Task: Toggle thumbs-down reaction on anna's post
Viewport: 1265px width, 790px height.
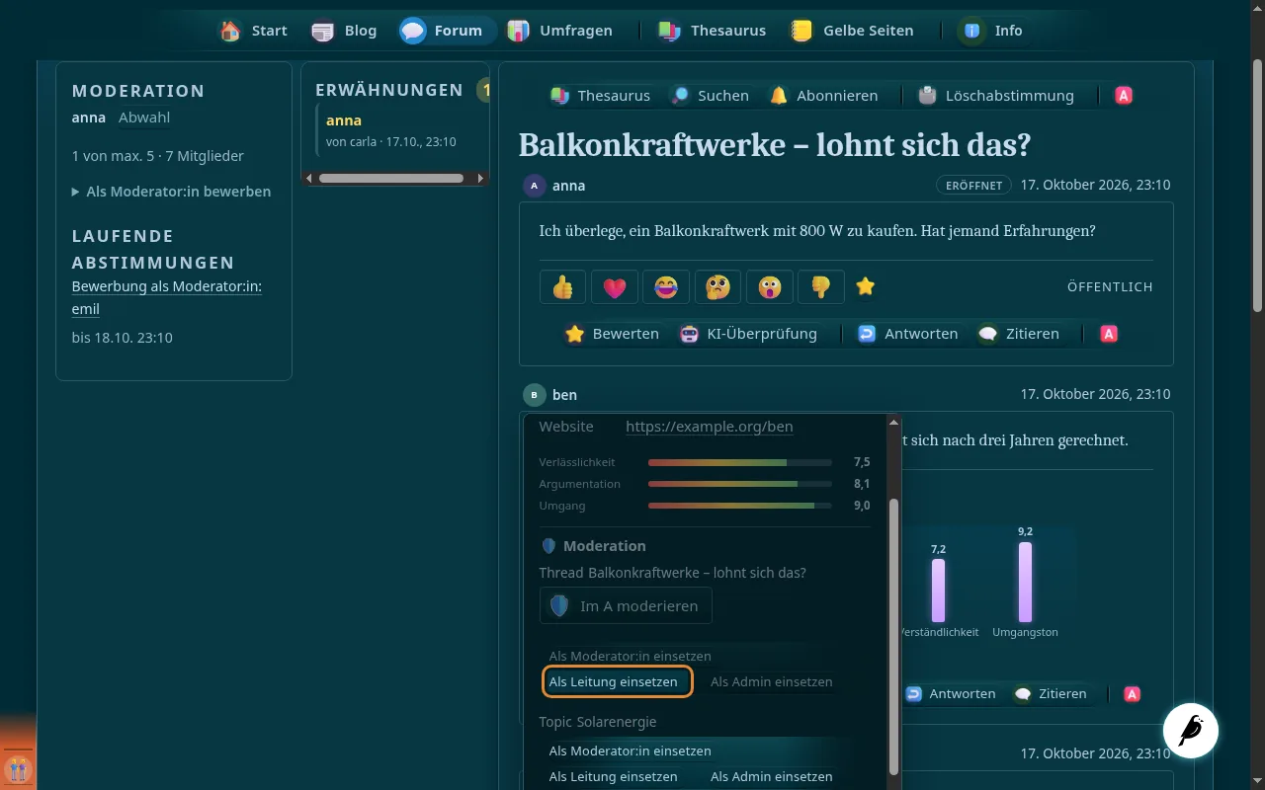Action: (821, 286)
